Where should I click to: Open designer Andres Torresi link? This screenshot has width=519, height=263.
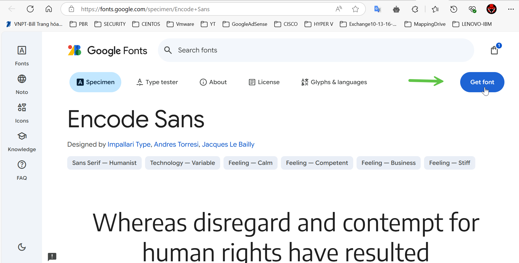pyautogui.click(x=176, y=144)
